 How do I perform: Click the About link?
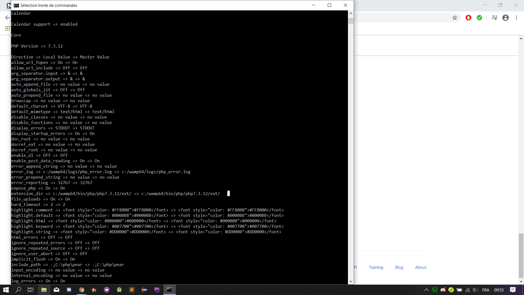point(421,267)
